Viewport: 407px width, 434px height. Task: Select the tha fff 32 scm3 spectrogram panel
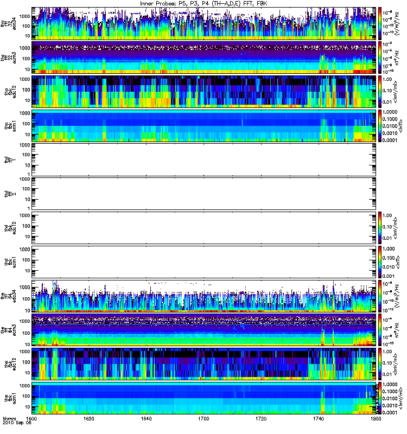point(204,58)
